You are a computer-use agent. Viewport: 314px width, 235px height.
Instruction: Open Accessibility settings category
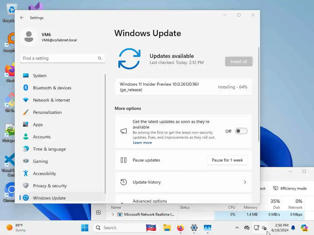tap(63, 173)
